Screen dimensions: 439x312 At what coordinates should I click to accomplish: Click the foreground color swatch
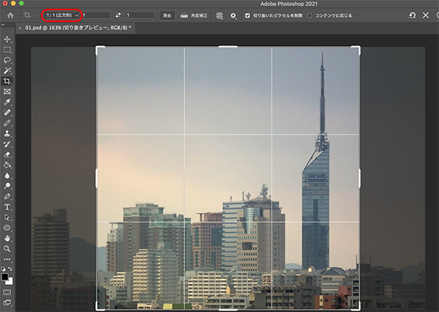(6, 277)
